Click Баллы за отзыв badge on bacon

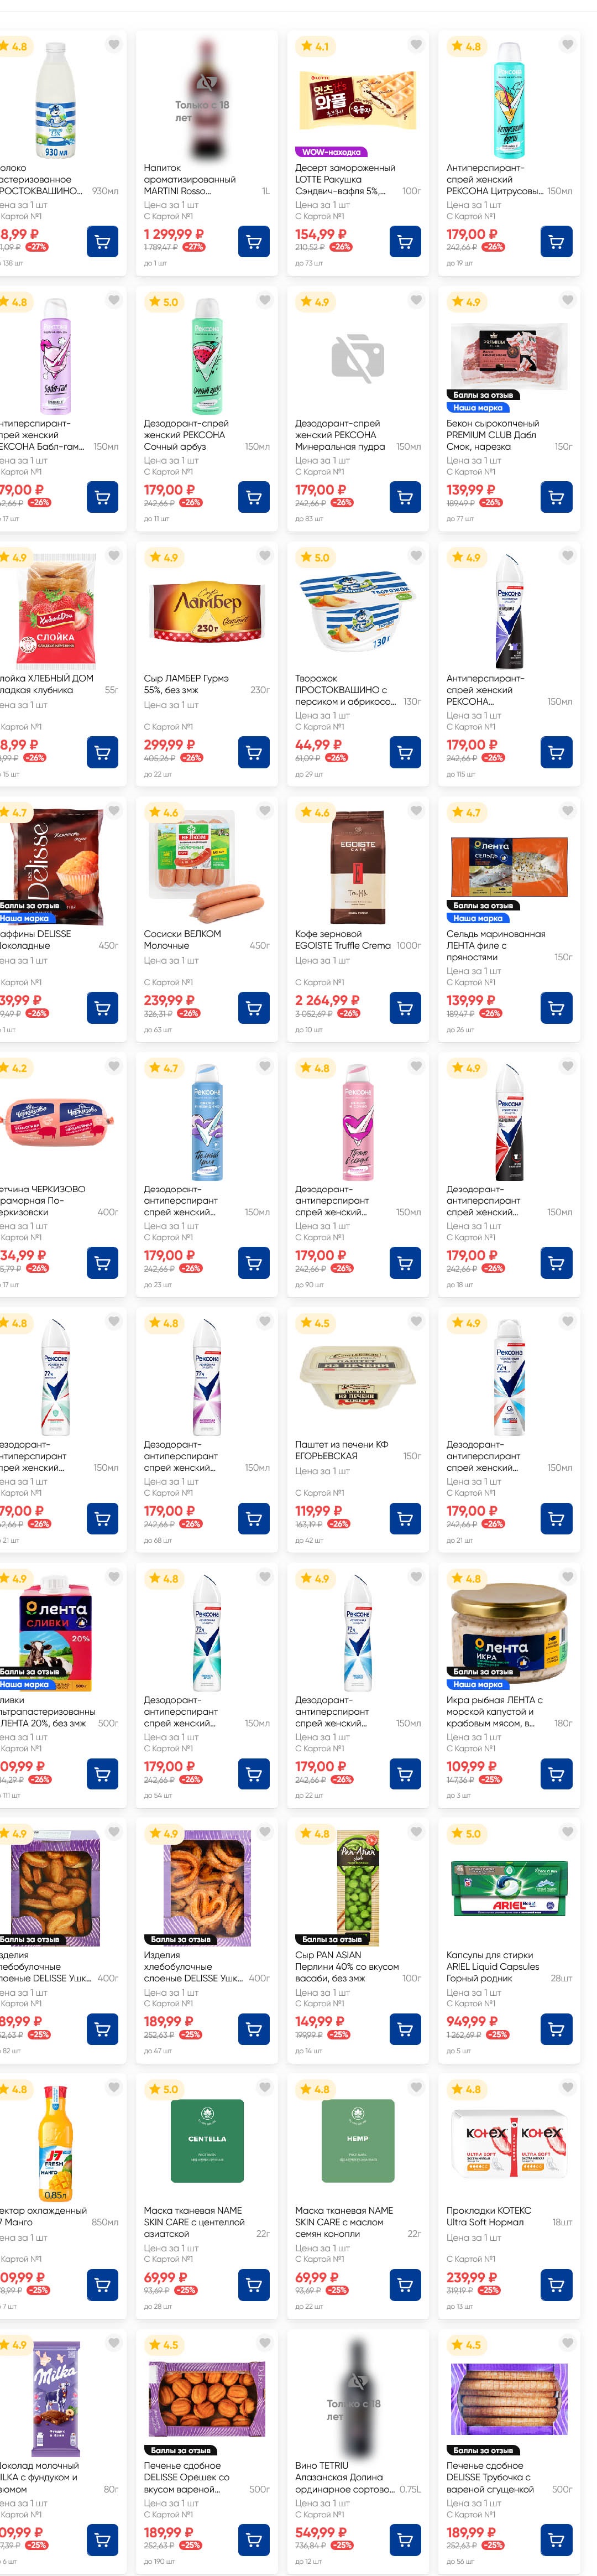click(x=483, y=395)
